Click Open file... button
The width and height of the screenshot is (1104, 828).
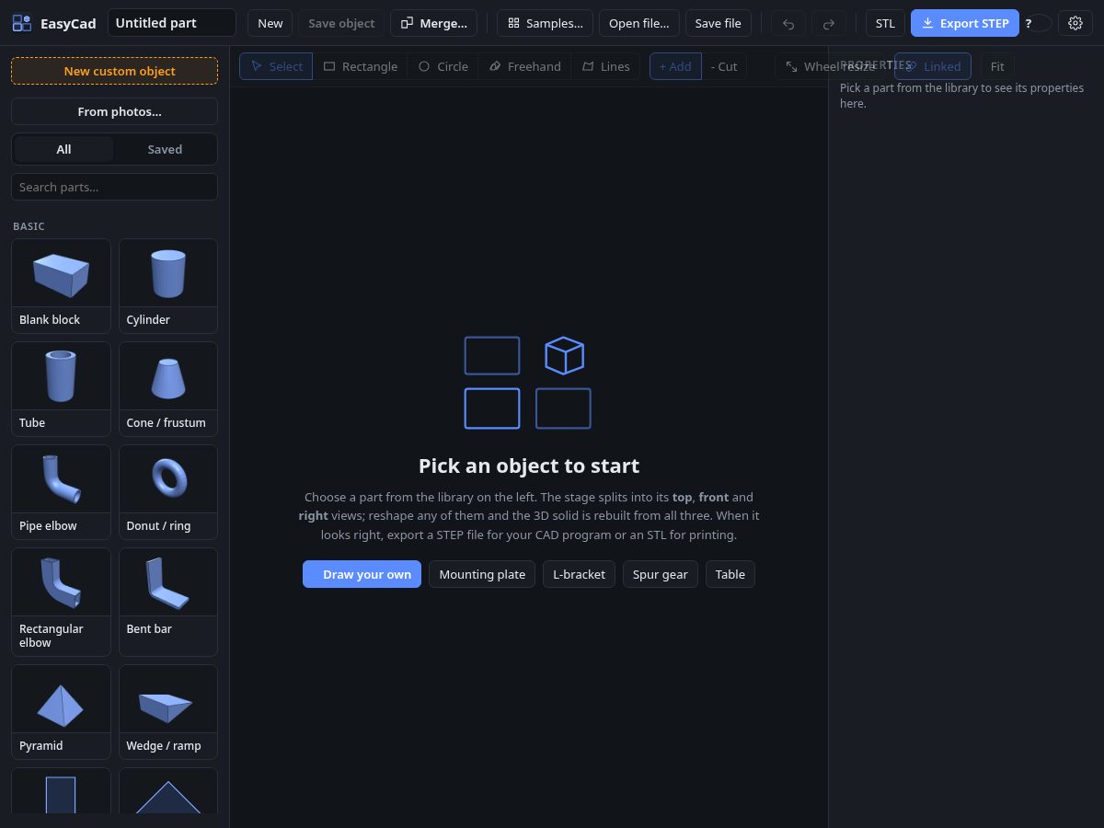tap(638, 23)
